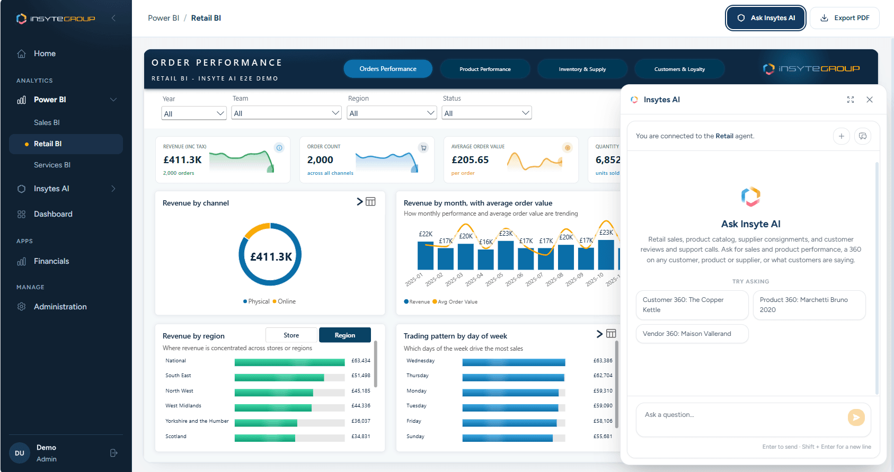
Task: Open the Revenue info icon on card
Action: 279,148
